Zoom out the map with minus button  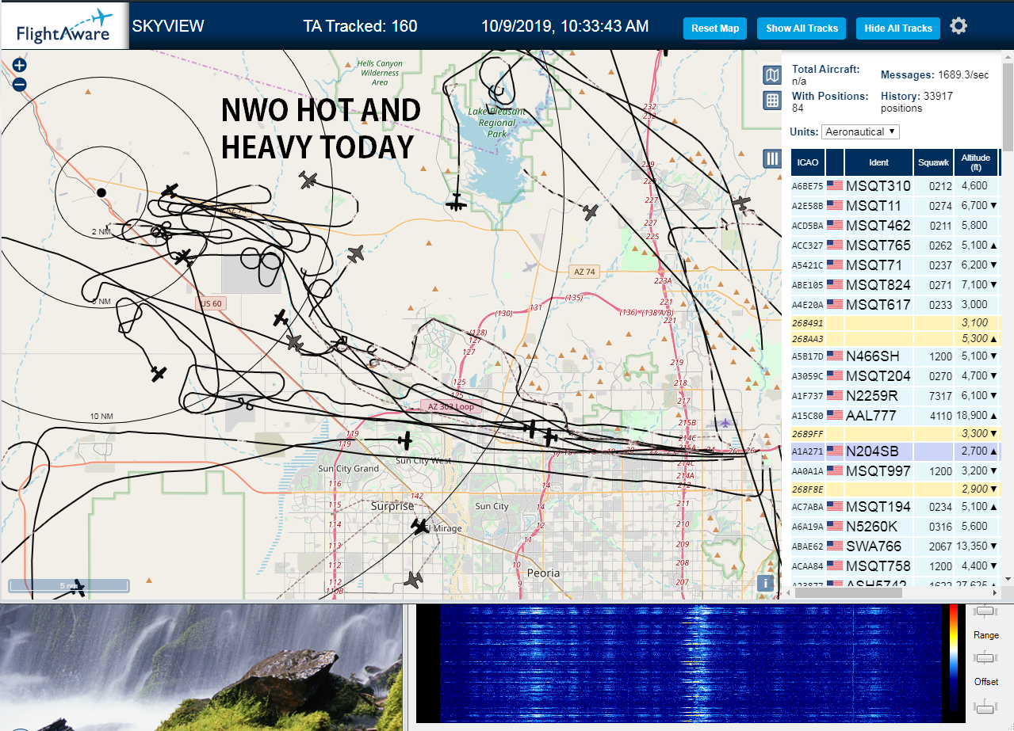coord(20,85)
